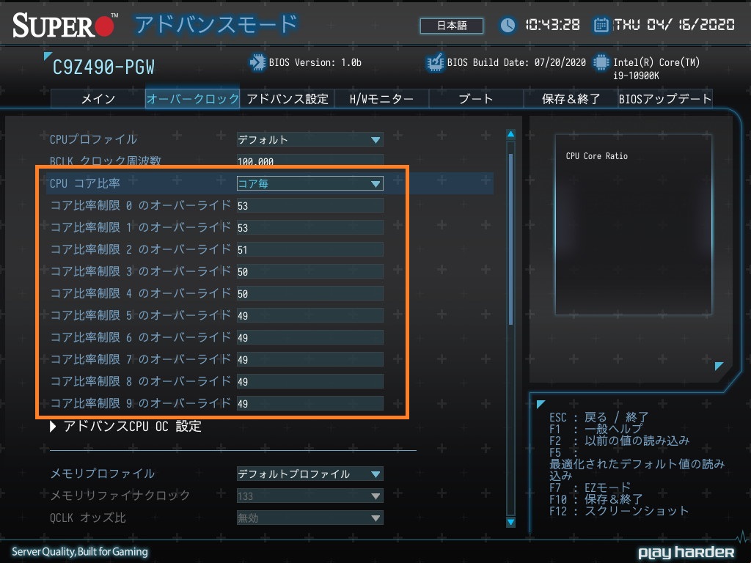Screen dimensions: 751x563
Task: Edit the core ratio limit 6 override field
Action: click(x=310, y=338)
